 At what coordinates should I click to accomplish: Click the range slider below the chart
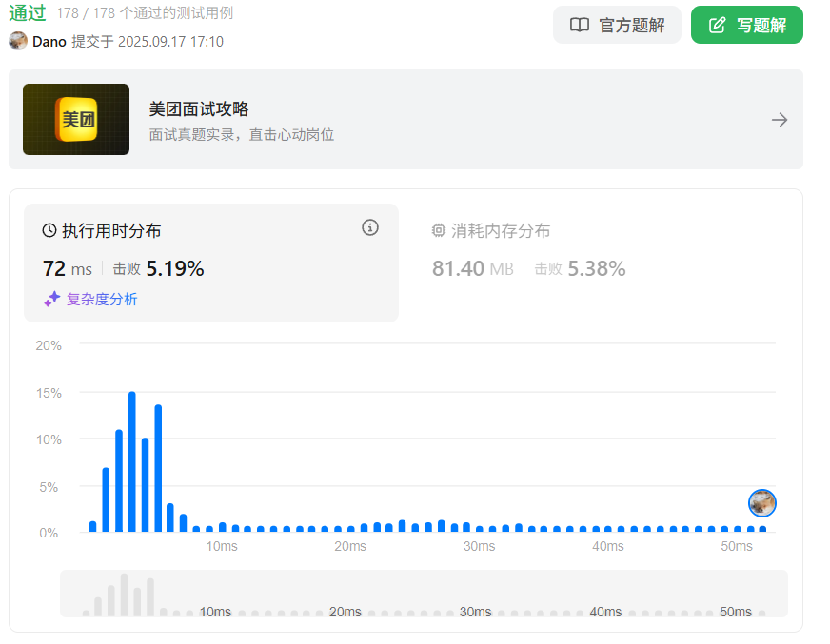tap(424, 594)
